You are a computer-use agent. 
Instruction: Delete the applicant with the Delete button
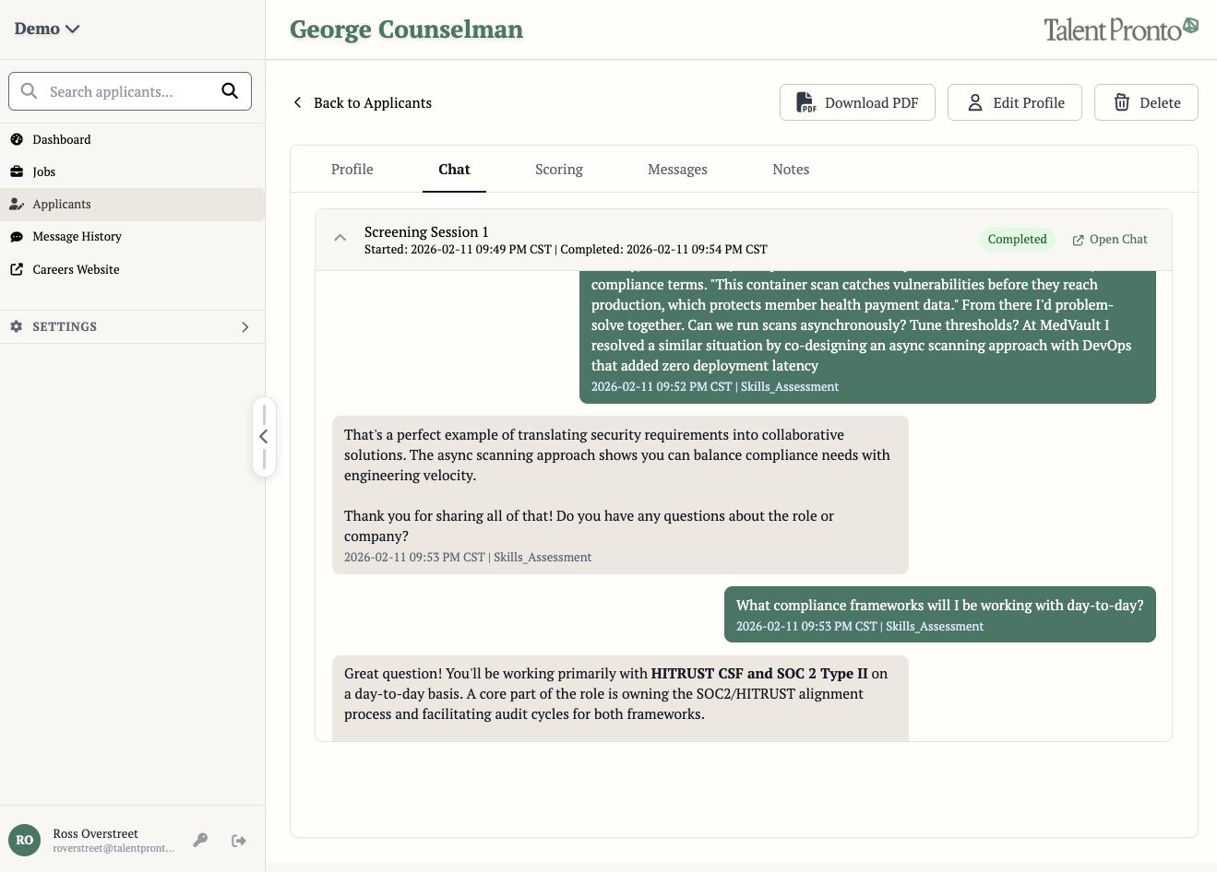(x=1146, y=102)
